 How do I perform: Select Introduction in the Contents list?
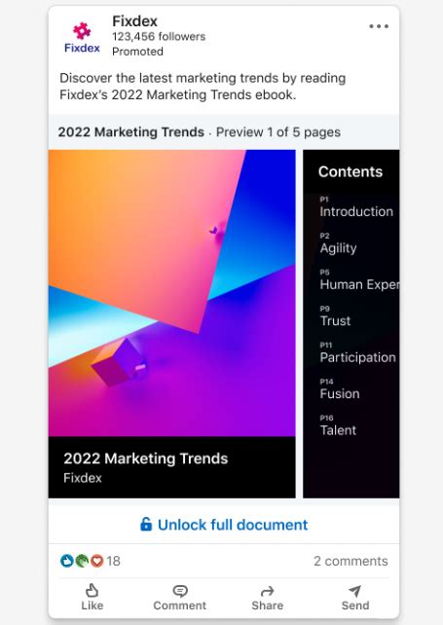pyautogui.click(x=356, y=211)
